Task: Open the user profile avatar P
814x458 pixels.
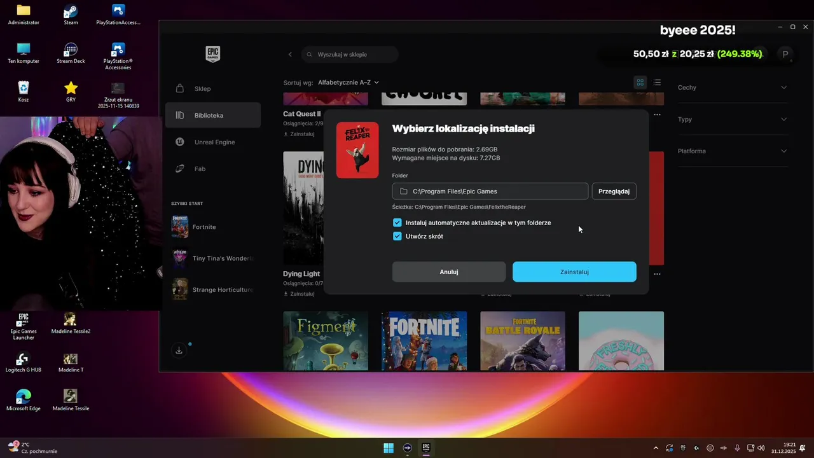Action: coord(785,55)
